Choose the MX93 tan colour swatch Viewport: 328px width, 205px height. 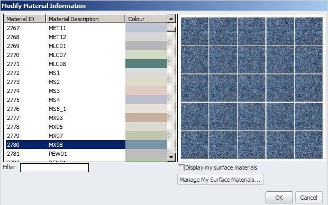pyautogui.click(x=146, y=118)
